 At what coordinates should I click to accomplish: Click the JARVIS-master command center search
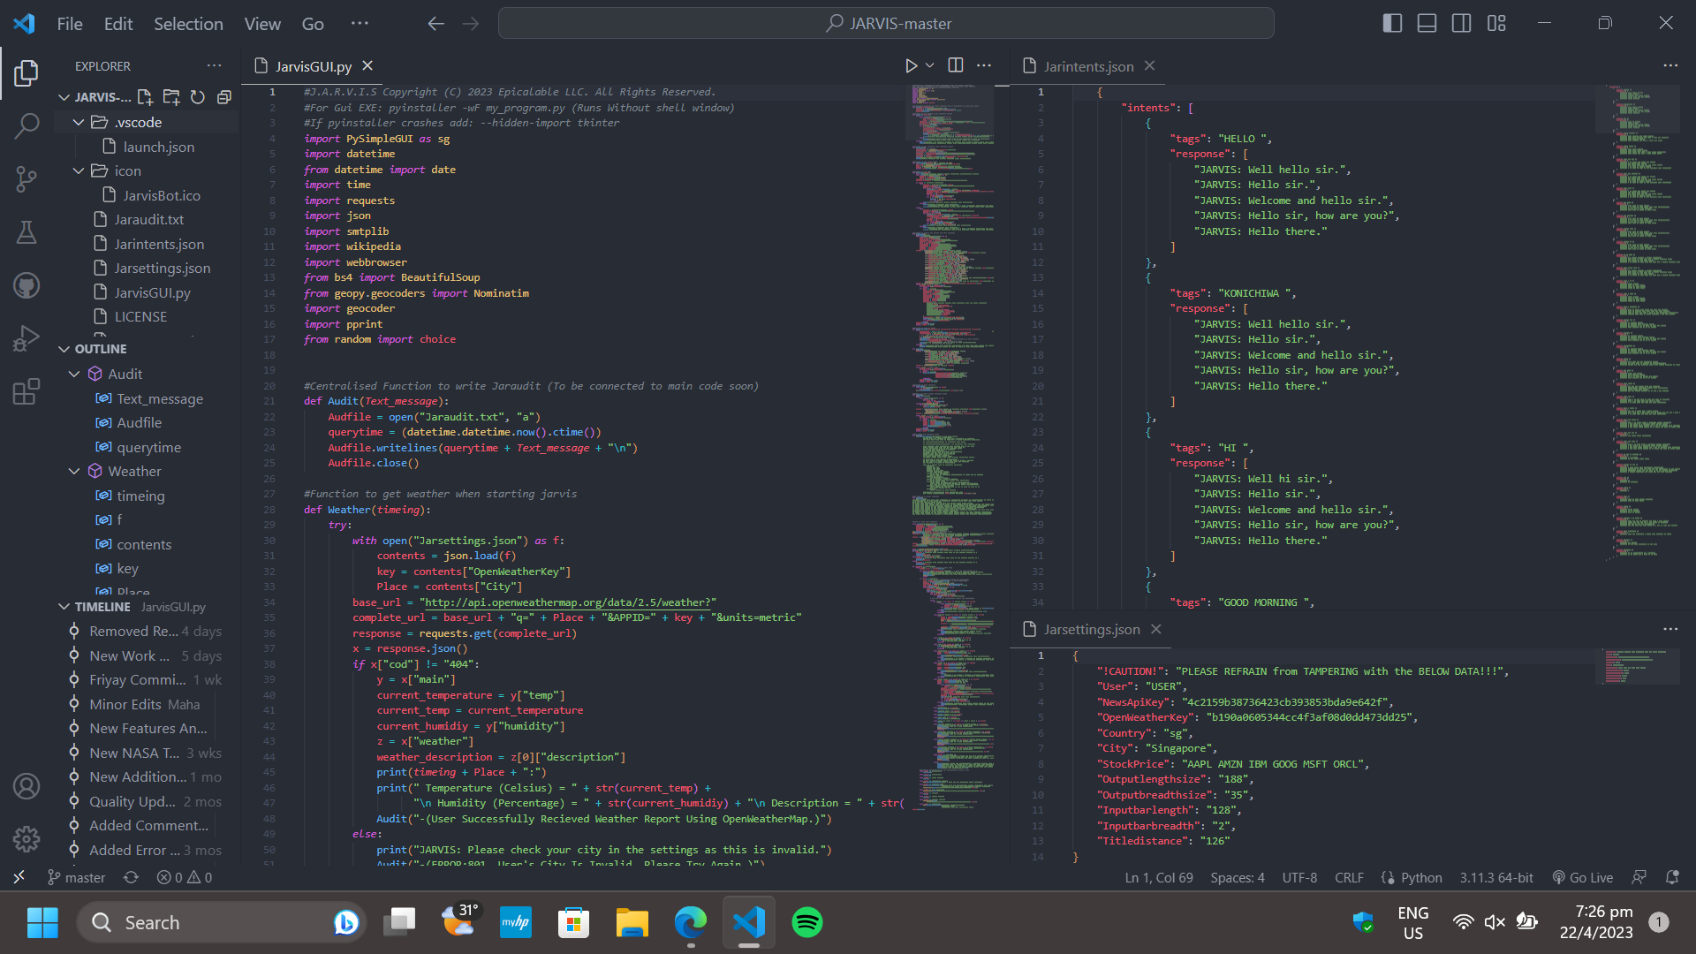tap(886, 24)
